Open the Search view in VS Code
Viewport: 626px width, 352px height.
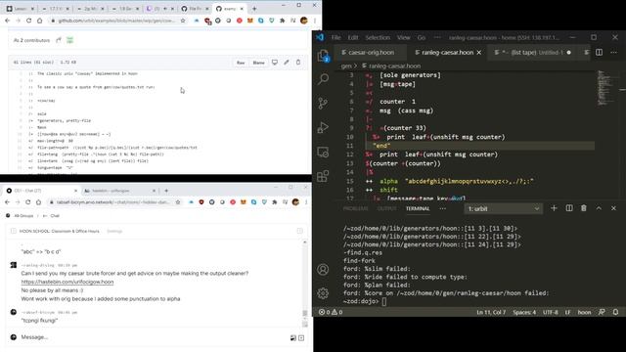[323, 79]
